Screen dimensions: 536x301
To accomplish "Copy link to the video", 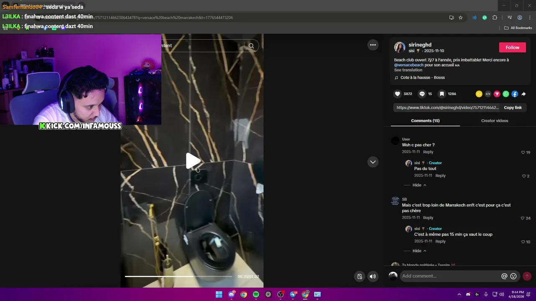I will pyautogui.click(x=513, y=107).
